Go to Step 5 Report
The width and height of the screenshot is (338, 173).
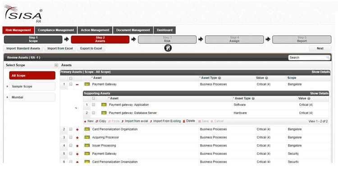(x=302, y=40)
